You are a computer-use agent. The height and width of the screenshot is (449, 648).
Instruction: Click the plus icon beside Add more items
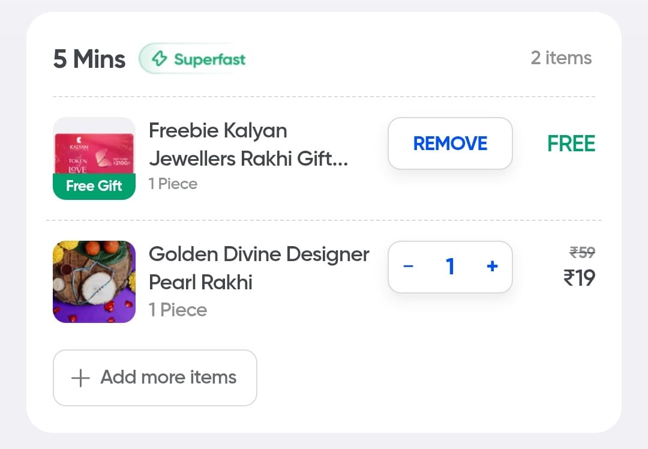coord(80,378)
